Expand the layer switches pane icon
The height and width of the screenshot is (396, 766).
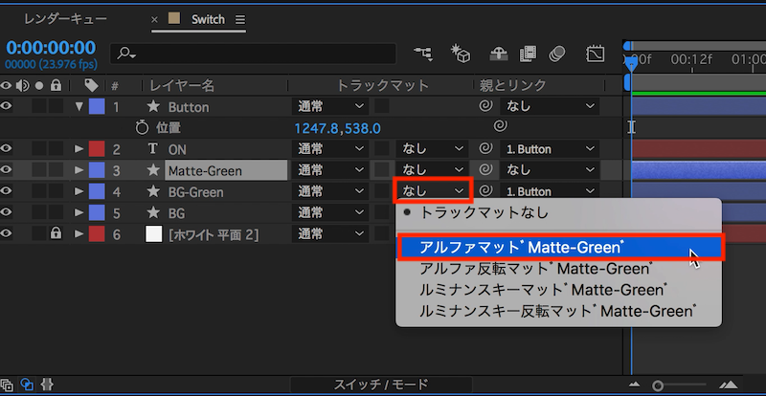point(7,385)
